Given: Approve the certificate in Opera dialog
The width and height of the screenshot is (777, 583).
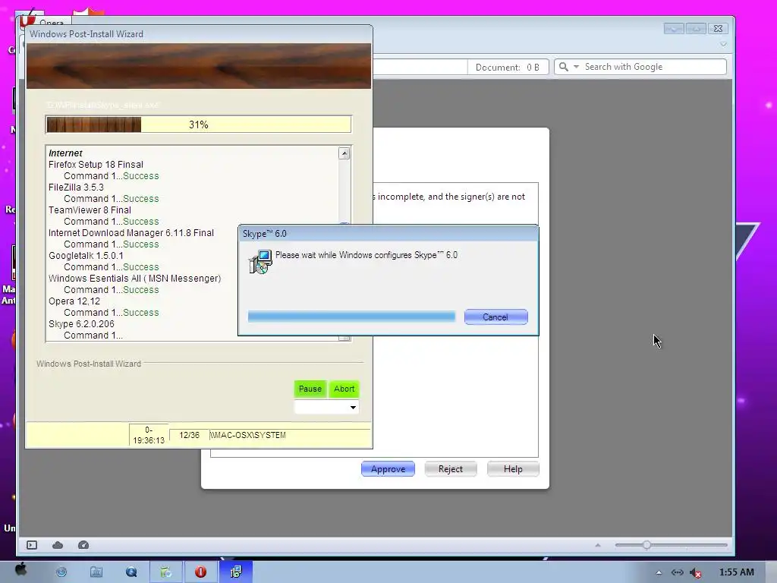Looking at the screenshot, I should point(388,469).
